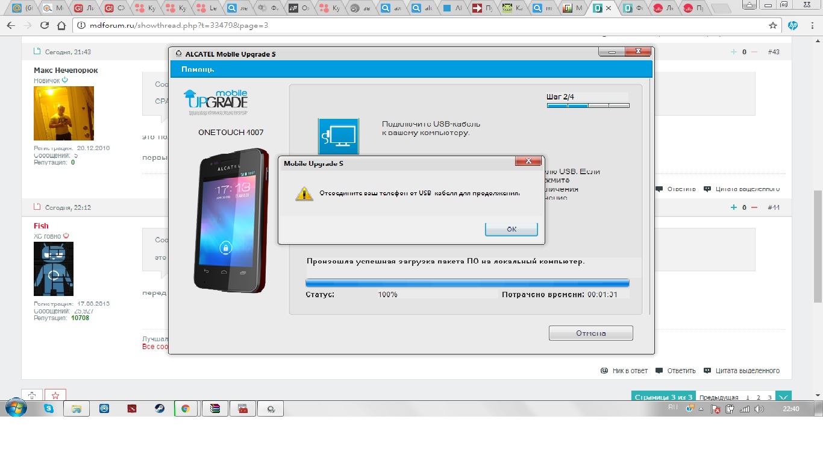
Task: Click the yellow warning icon in the dialog
Action: (x=304, y=194)
